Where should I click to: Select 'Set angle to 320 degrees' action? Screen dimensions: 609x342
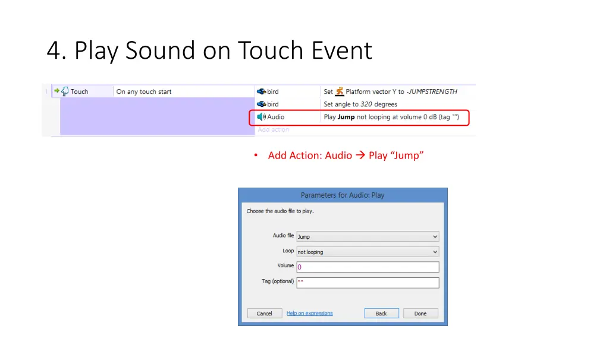360,104
